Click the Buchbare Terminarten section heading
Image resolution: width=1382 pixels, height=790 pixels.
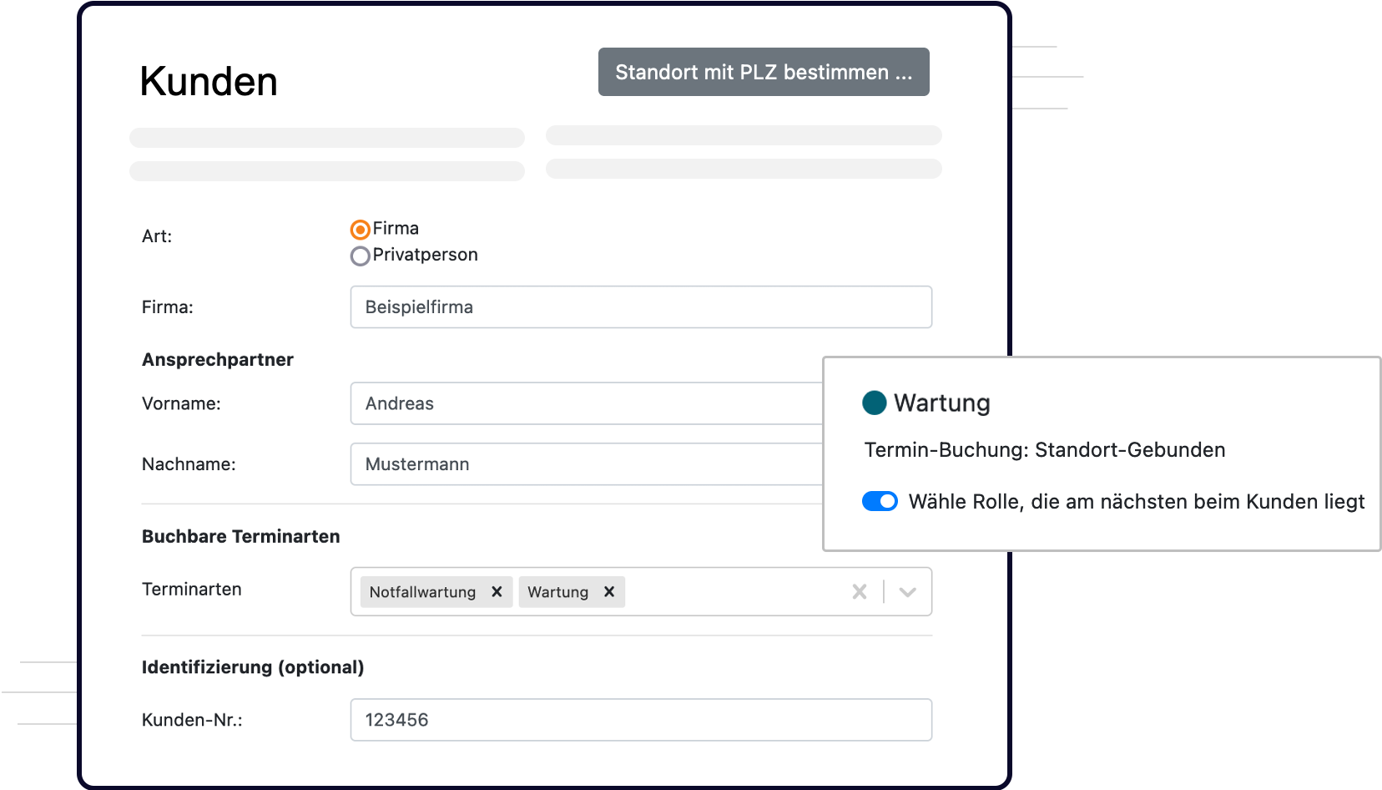[x=241, y=537]
